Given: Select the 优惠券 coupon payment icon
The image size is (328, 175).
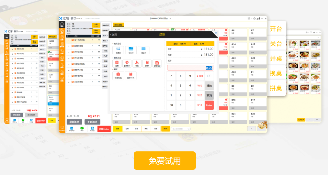Looking at the screenshot, I should click(x=118, y=50).
